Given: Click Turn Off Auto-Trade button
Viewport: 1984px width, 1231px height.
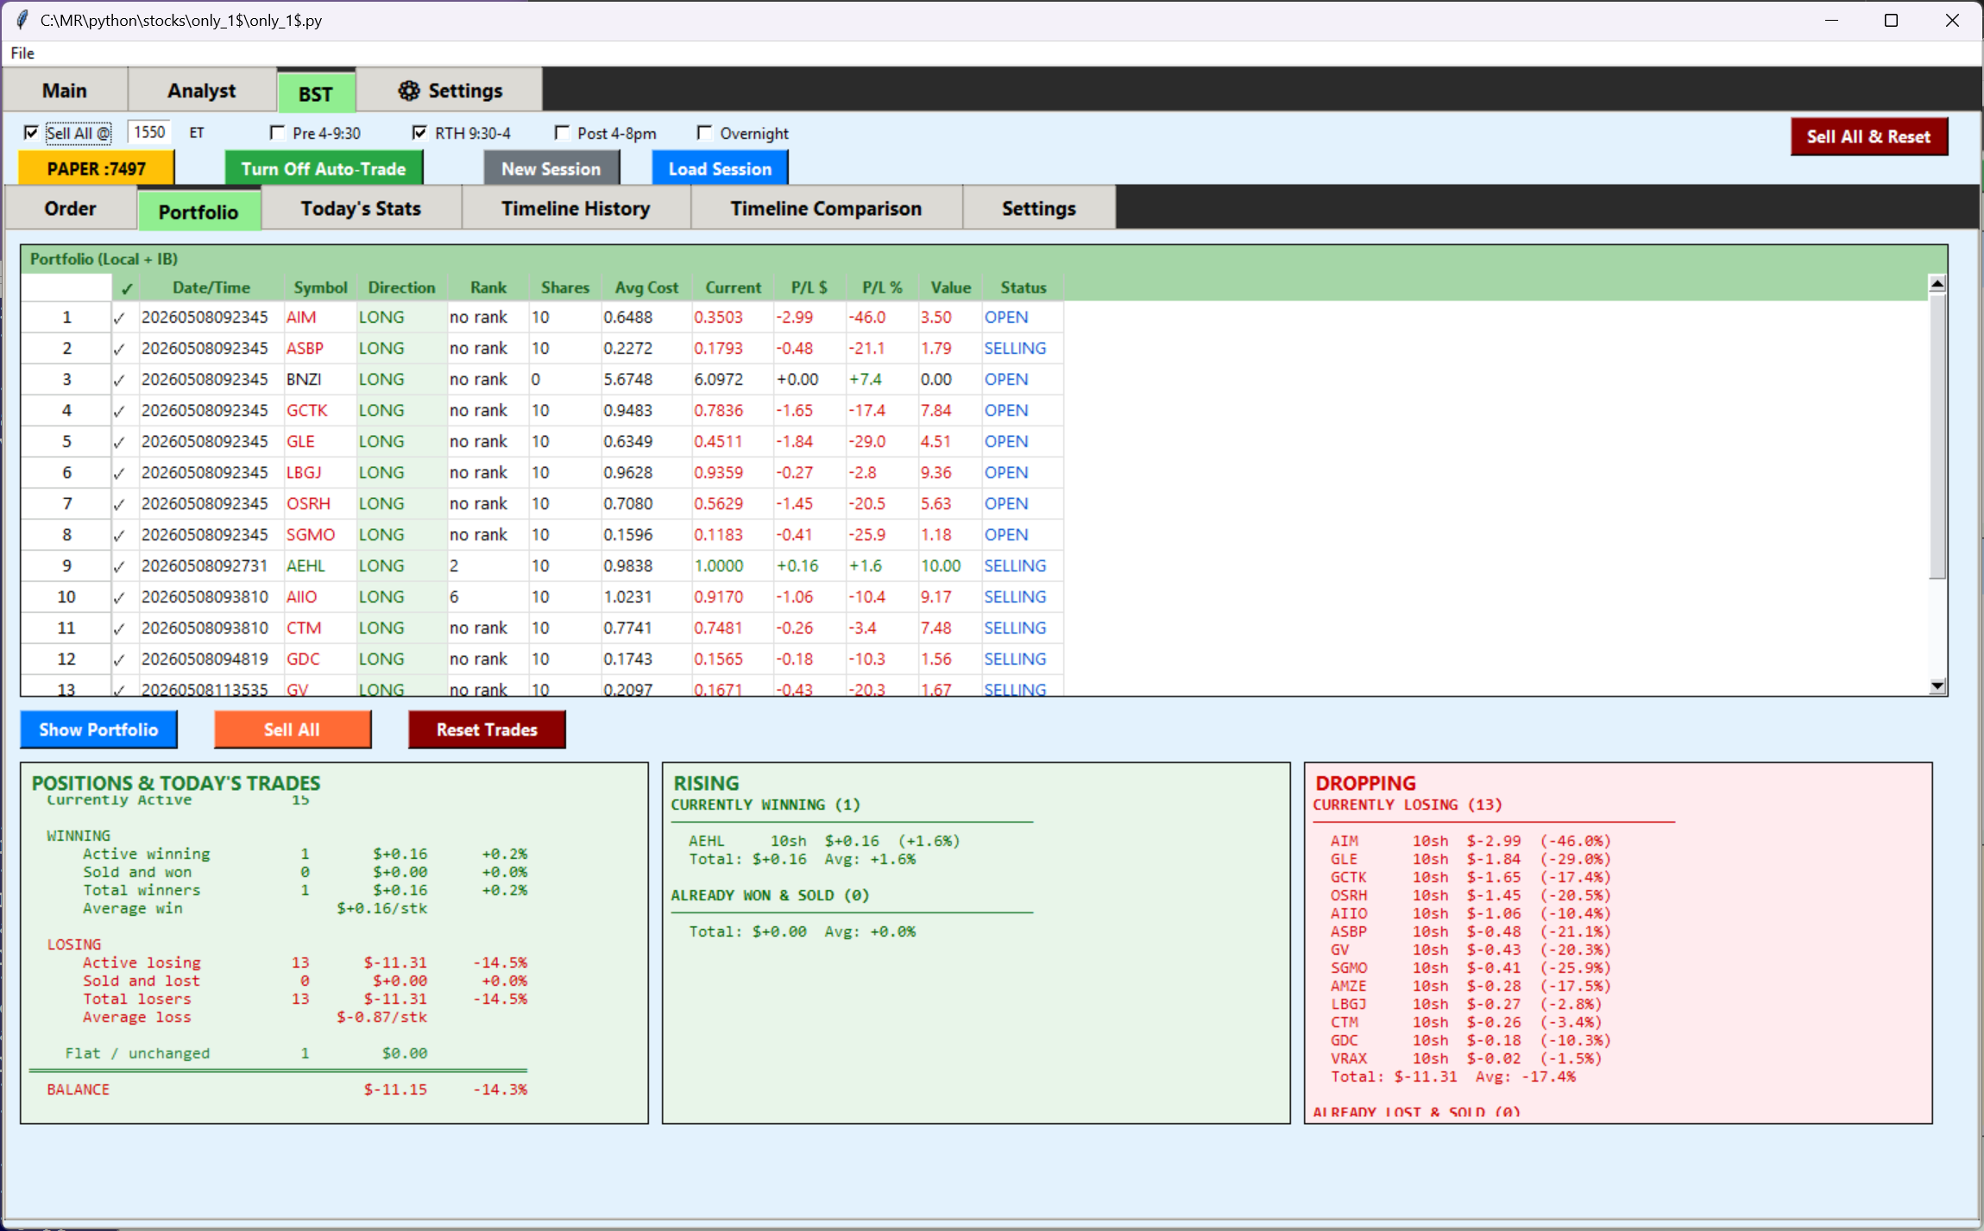Looking at the screenshot, I should click(324, 168).
